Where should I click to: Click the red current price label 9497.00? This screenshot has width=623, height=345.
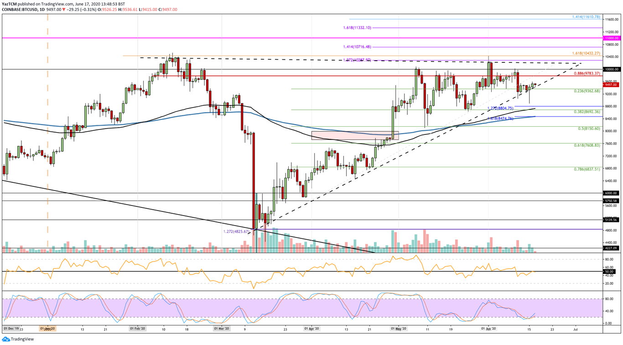[611, 85]
